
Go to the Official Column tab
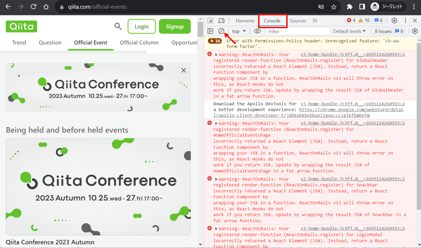139,43
